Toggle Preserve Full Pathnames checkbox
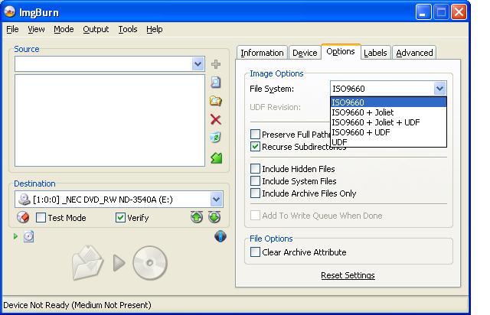This screenshot has height=315, width=490. [255, 135]
